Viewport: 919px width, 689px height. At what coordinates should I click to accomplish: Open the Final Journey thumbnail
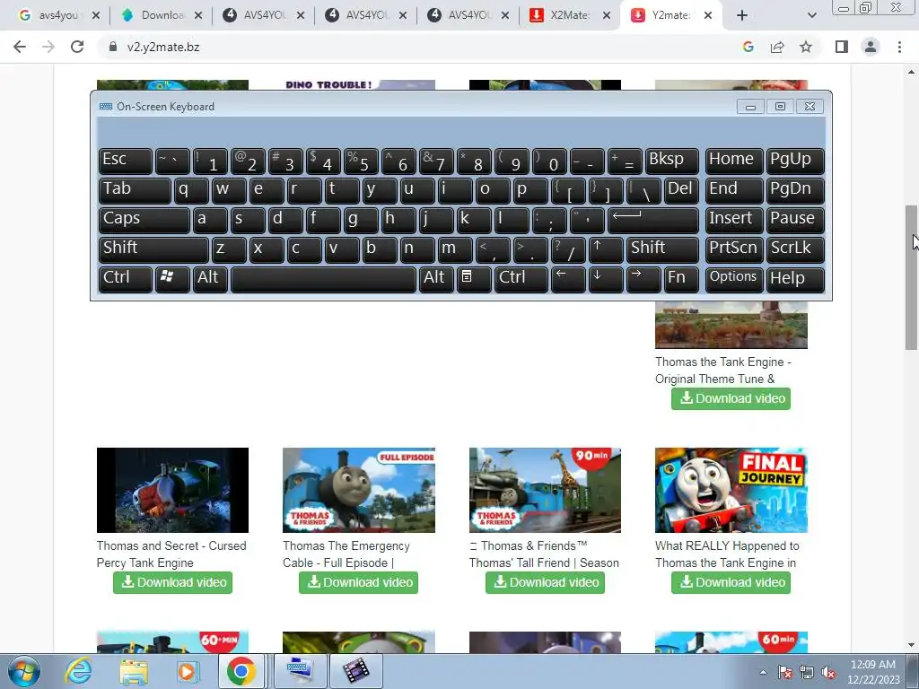click(x=731, y=490)
